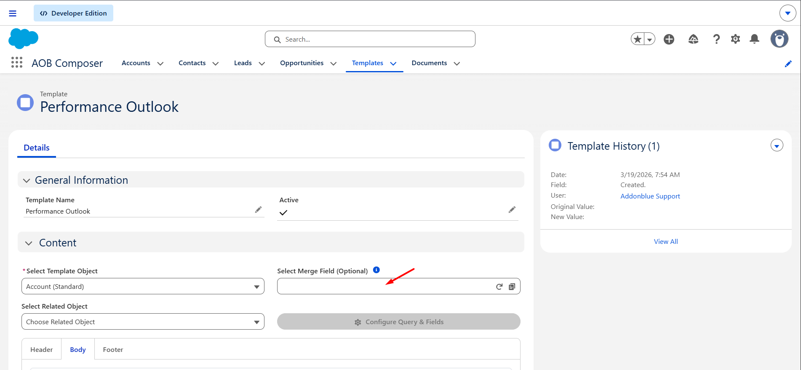Click the Template History panel icon
This screenshot has width=801, height=370.
pyautogui.click(x=555, y=145)
